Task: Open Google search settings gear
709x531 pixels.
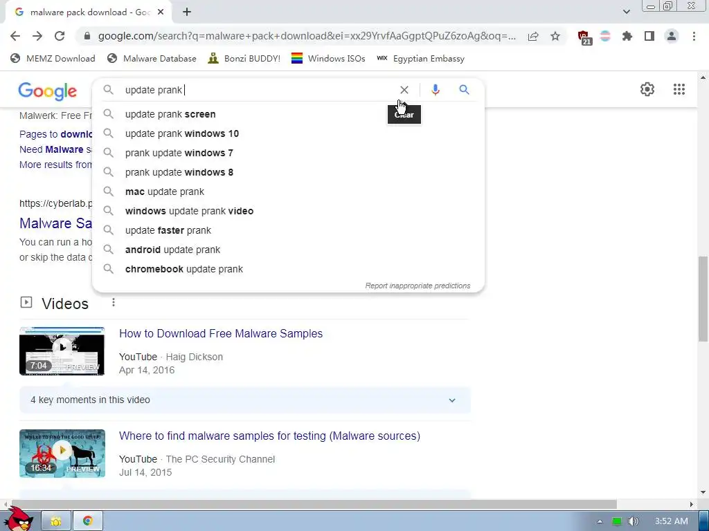Action: (647, 89)
